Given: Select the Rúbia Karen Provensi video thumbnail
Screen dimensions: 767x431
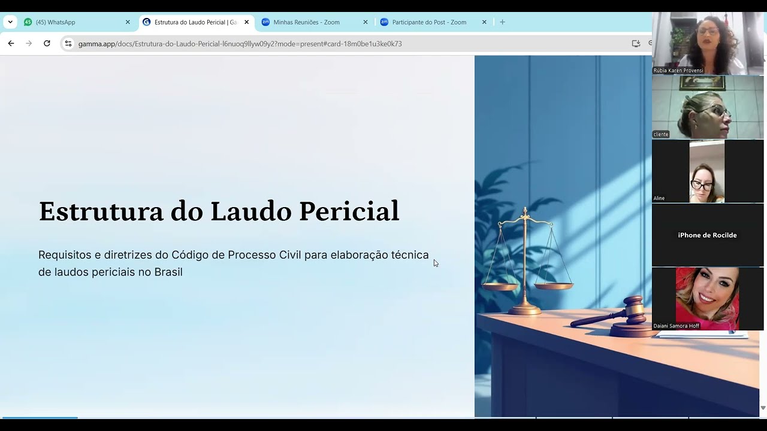Looking at the screenshot, I should click(x=708, y=43).
